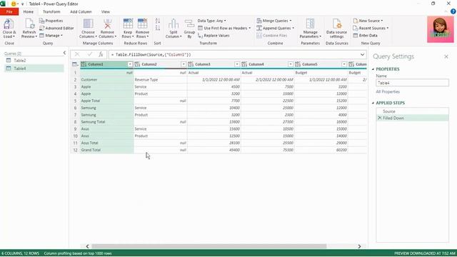This screenshot has width=457, height=257.
Task: Open the Column5 filter dropdown
Action: [344, 64]
